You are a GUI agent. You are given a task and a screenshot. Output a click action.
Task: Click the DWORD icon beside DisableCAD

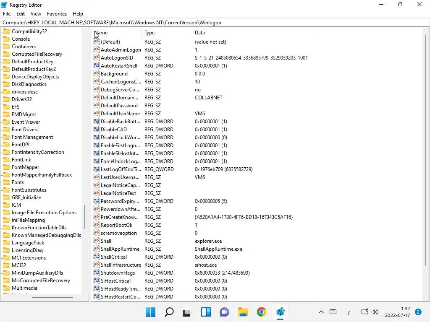click(96, 129)
